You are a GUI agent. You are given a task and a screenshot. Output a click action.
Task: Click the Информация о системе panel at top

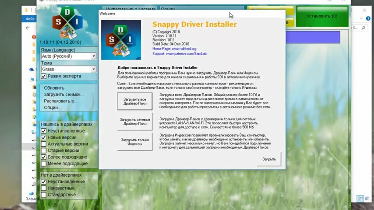pyautogui.click(x=131, y=9)
